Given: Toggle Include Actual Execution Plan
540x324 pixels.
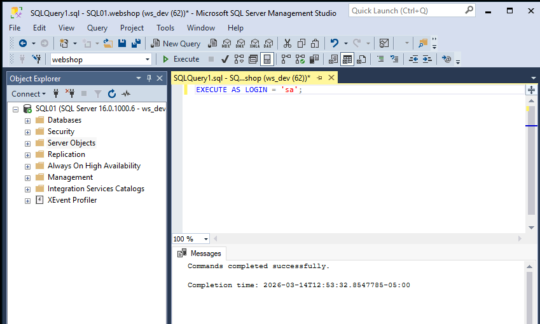Looking at the screenshot, I should pyautogui.click(x=286, y=59).
